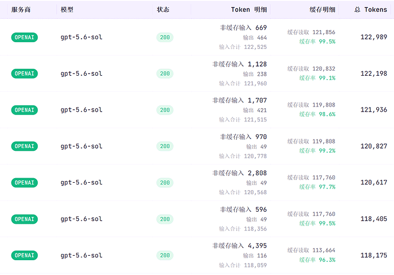Screen dimensions: 394x275
Task: Click the 200 status badge in the 118,405 row
Action: click(165, 219)
